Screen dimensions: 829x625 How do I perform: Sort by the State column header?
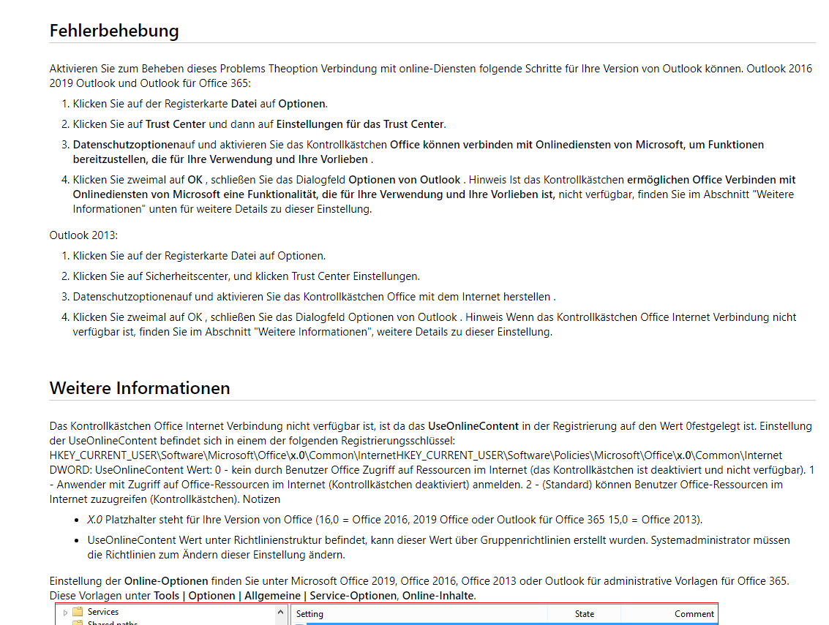point(584,614)
